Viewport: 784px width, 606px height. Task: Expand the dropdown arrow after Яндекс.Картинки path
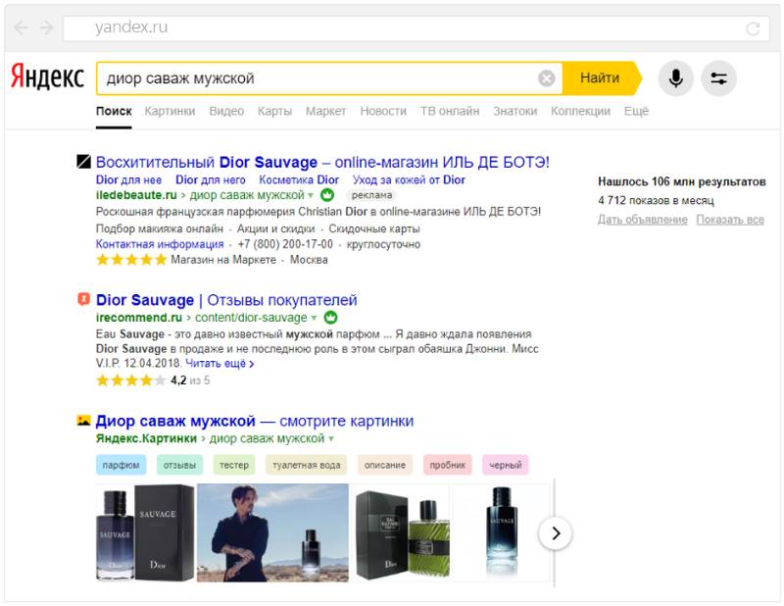331,439
